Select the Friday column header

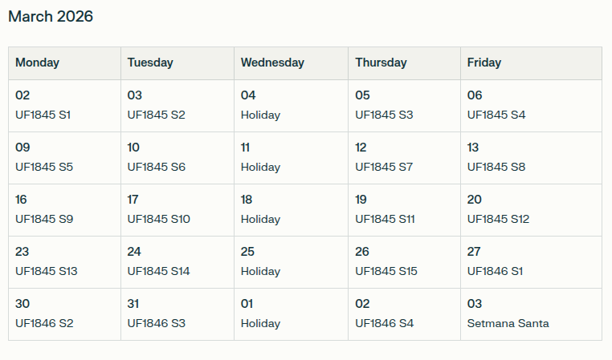click(x=484, y=63)
